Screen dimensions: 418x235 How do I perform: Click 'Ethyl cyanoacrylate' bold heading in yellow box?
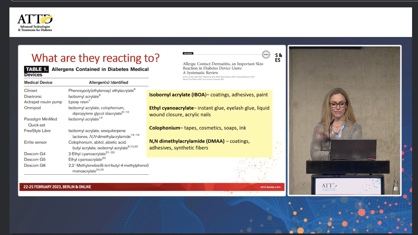point(171,108)
